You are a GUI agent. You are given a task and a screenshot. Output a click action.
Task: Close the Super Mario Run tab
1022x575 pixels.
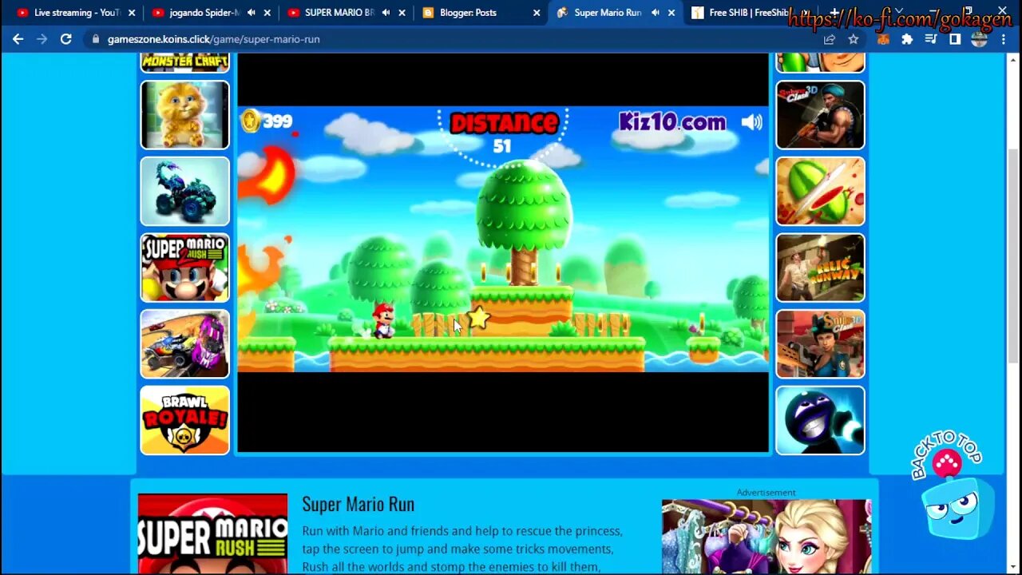[x=671, y=13]
